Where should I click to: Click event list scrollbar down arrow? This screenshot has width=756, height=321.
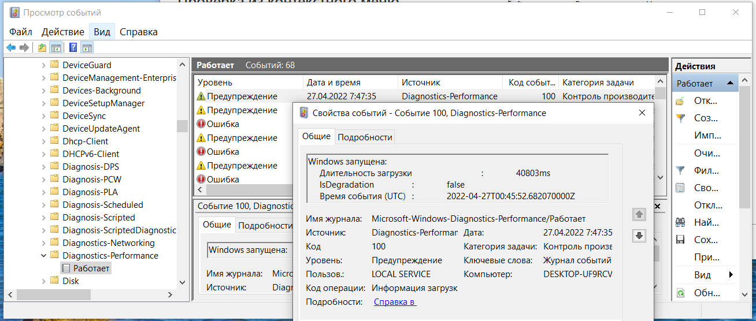pyautogui.click(x=661, y=178)
